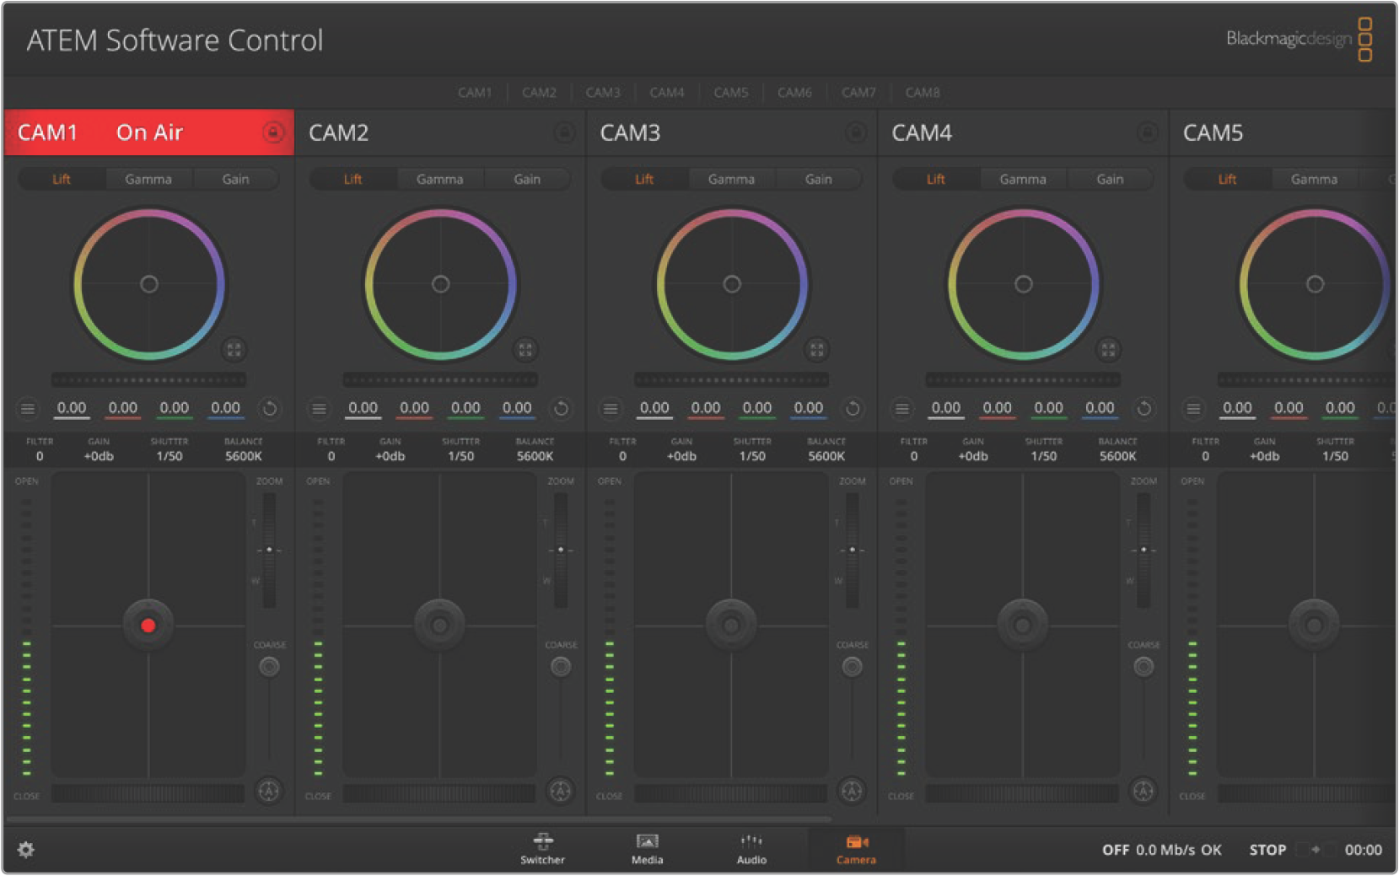The image size is (1399, 876).
Task: Click CAM3 gain +0db value
Action: [681, 456]
